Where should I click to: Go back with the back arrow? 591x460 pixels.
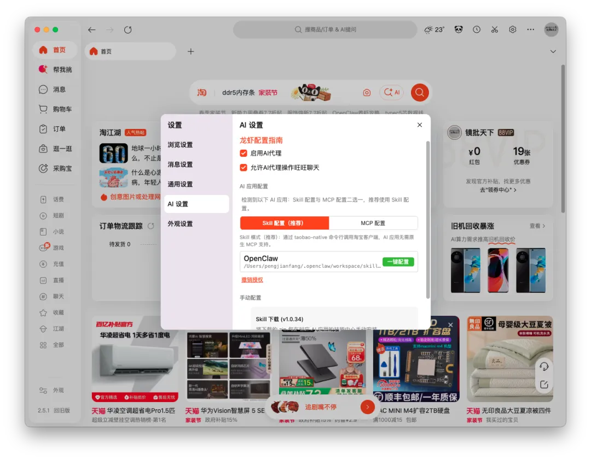[x=91, y=30]
